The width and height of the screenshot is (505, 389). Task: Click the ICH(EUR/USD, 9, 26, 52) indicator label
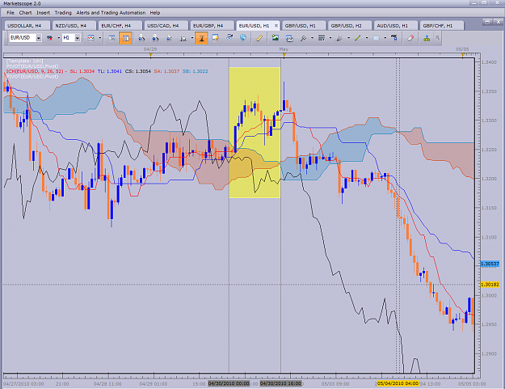[35, 71]
